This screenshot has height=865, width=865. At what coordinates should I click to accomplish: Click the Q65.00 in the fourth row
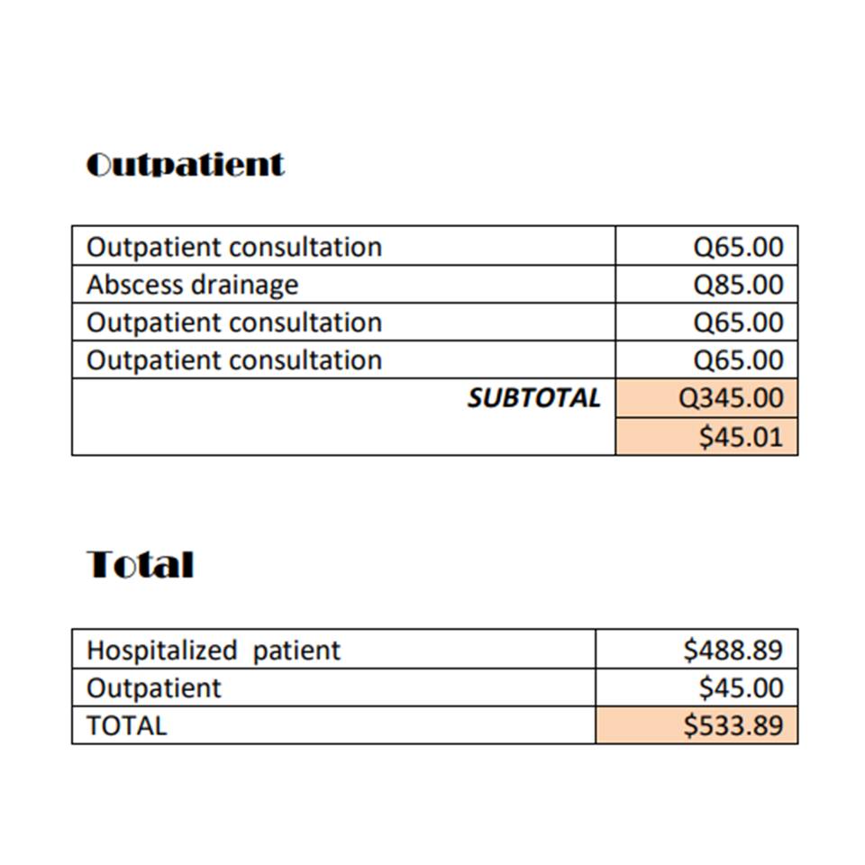point(706,360)
